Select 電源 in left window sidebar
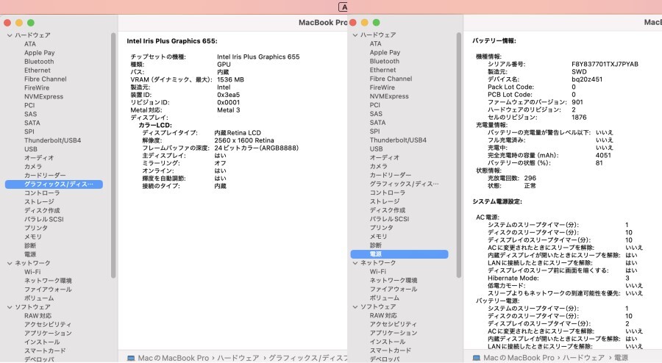Viewport: 662px width, 363px height. (x=30, y=254)
